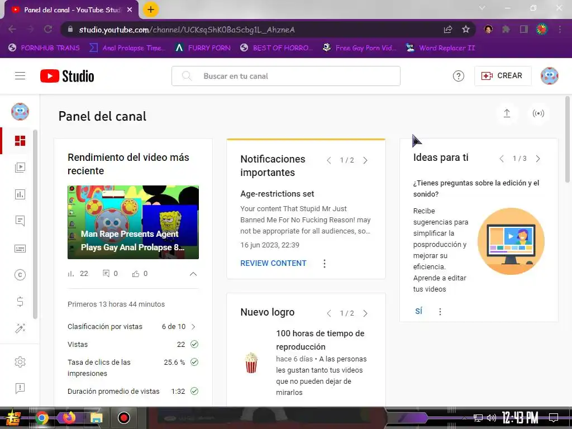The image size is (572, 429).
Task: Open the Subtitles icon in sidebar
Action: 20,249
